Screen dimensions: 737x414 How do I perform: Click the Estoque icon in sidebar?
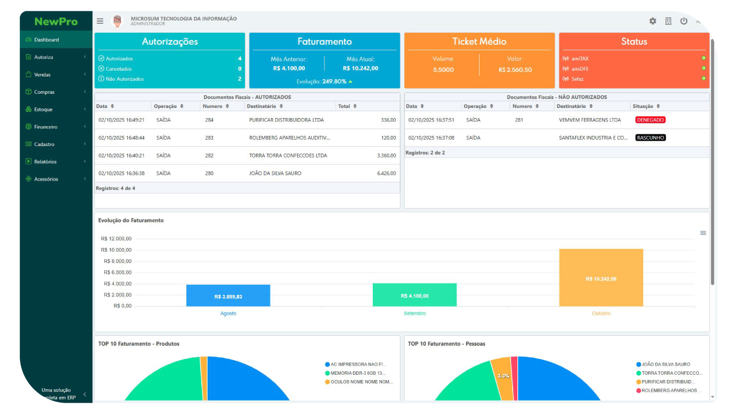pyautogui.click(x=29, y=109)
